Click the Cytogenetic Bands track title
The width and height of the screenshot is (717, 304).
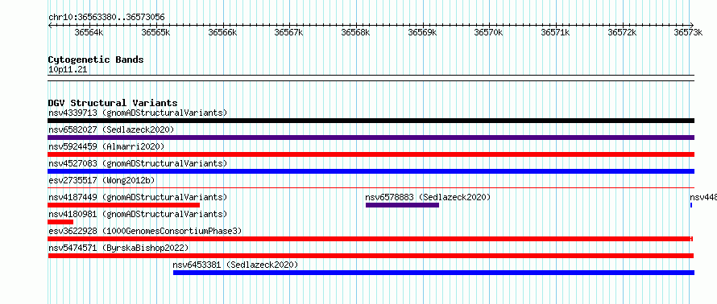[96, 60]
